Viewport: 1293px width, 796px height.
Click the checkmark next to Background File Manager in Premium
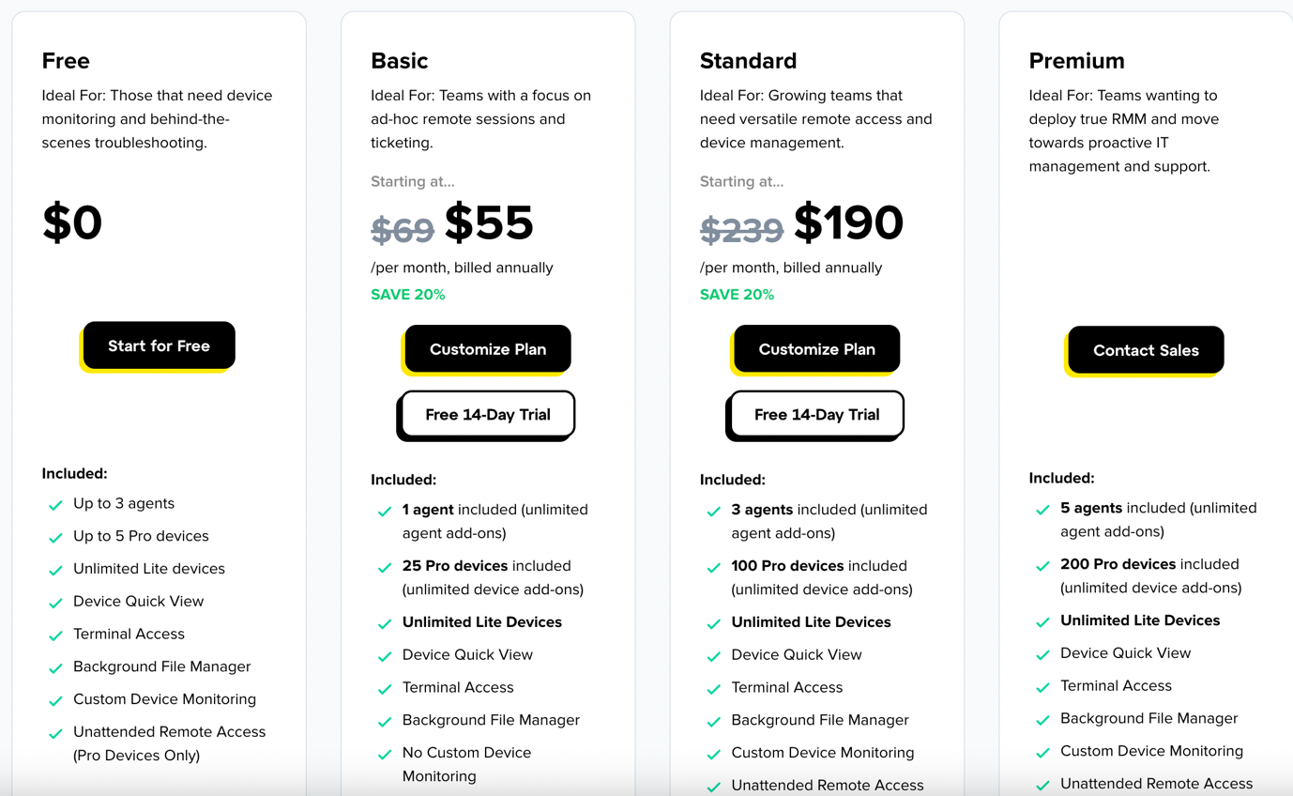[x=1042, y=719]
